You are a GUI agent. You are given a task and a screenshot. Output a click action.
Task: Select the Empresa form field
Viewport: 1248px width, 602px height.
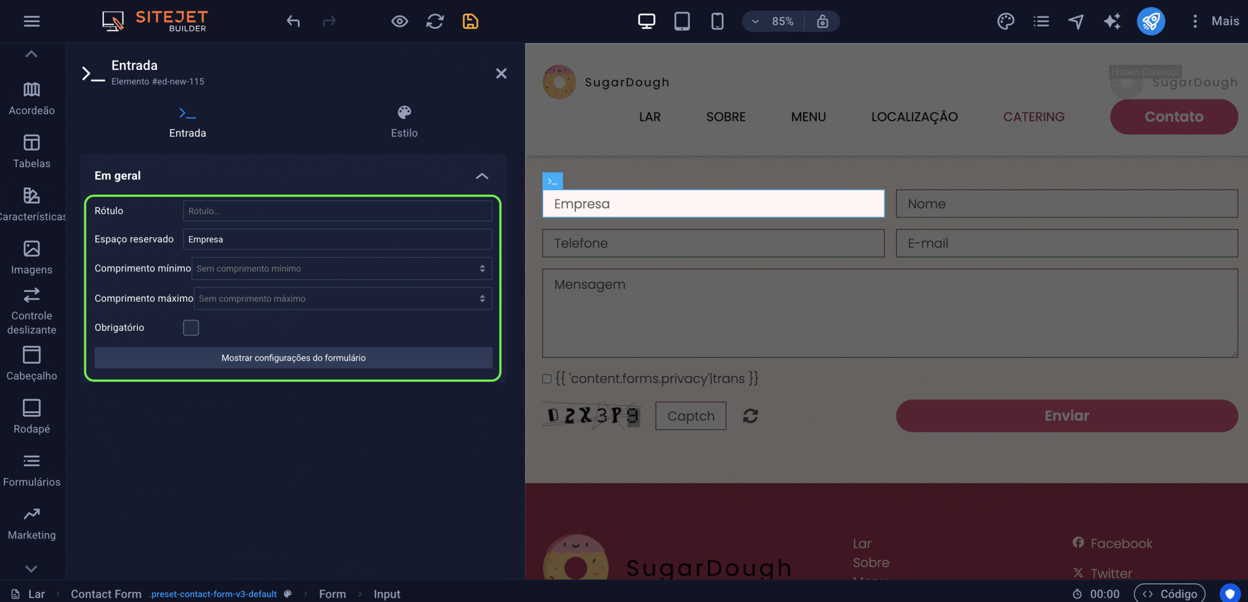tap(713, 204)
